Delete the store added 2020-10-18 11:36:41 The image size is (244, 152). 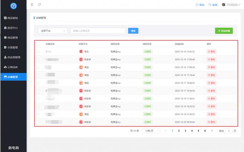[212, 99]
